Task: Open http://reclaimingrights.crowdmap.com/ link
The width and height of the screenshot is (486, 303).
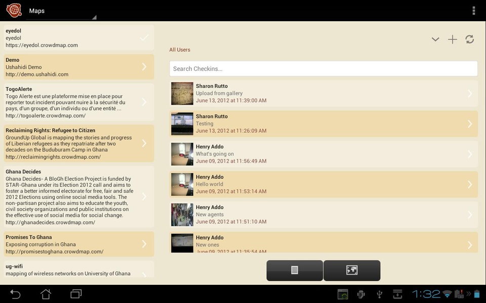Action: [53, 157]
